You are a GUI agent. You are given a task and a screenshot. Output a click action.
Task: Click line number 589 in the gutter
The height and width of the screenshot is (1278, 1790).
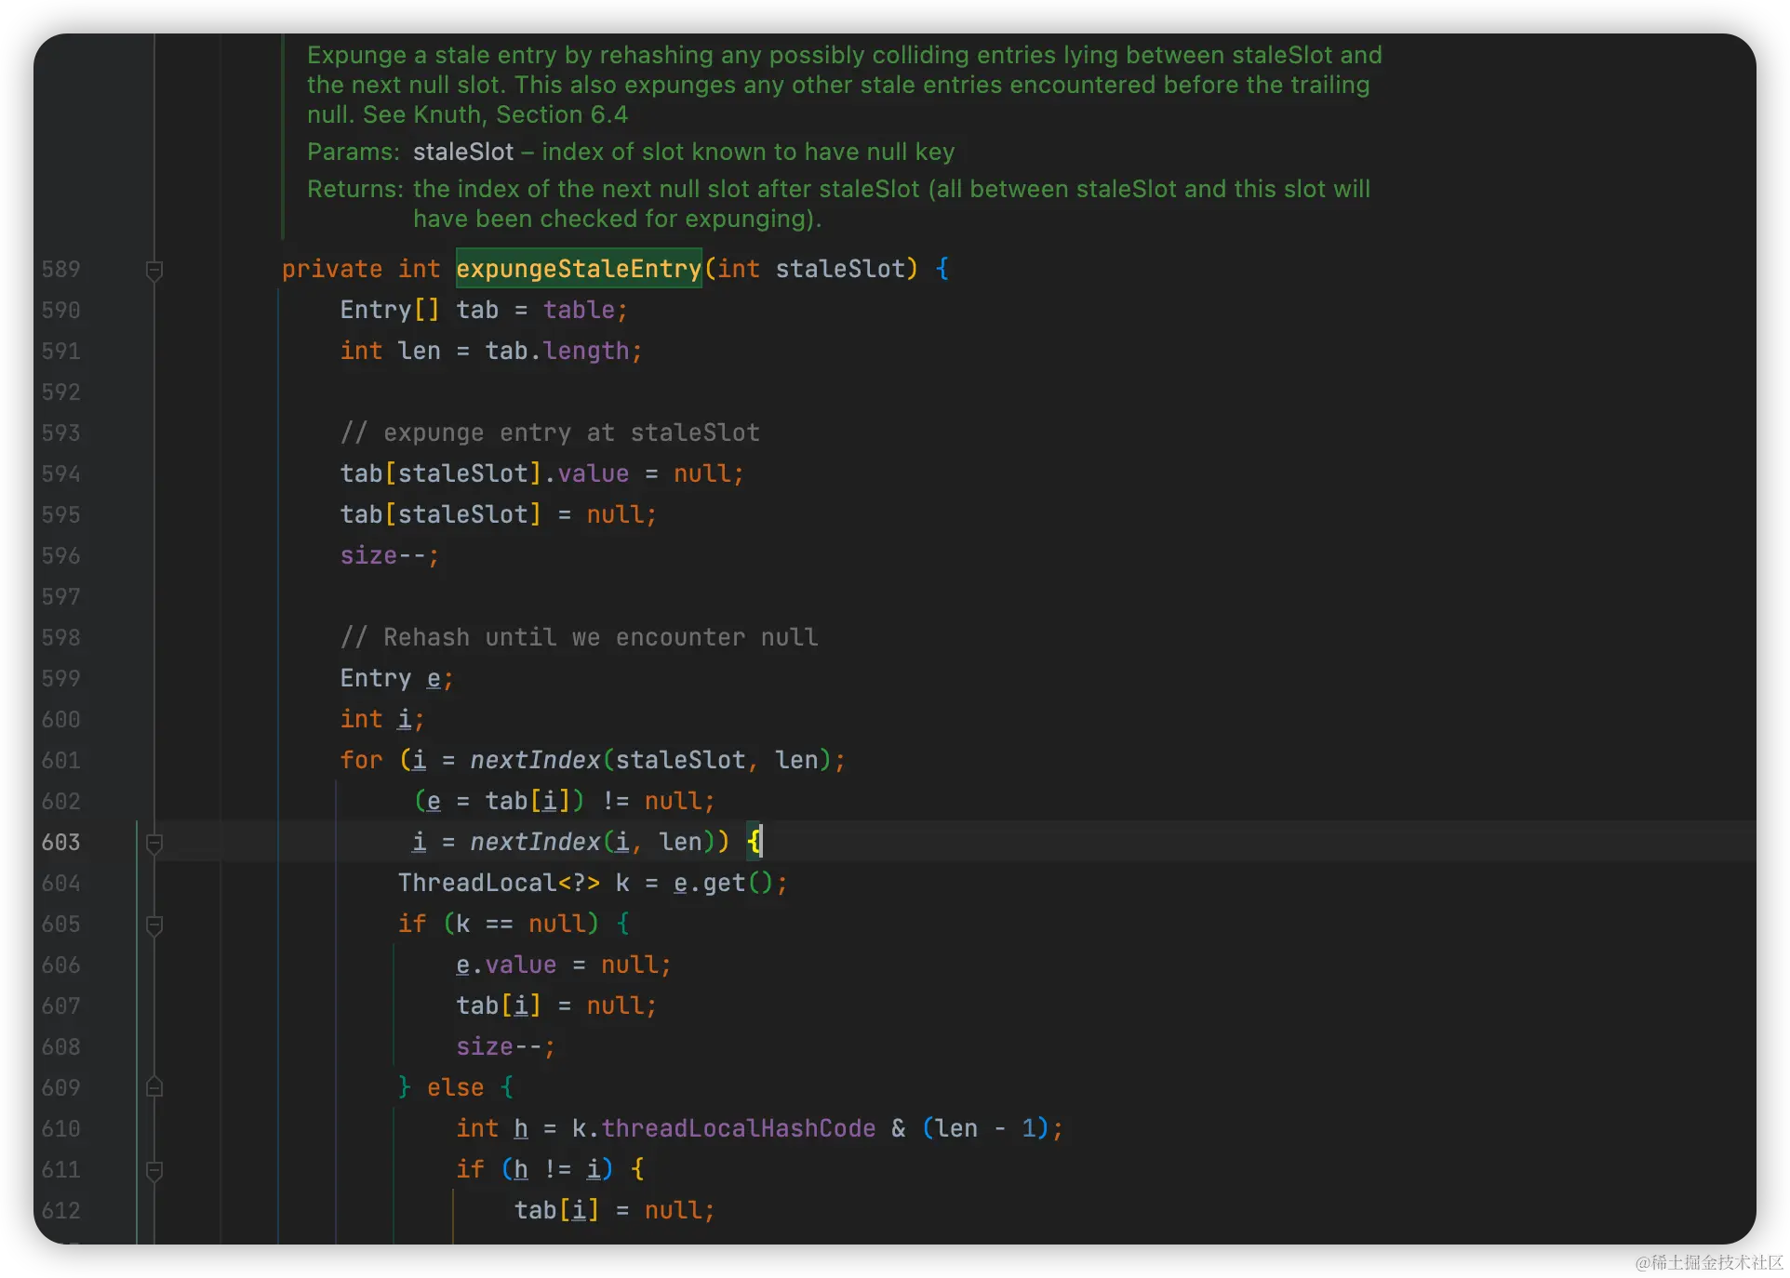pos(60,269)
